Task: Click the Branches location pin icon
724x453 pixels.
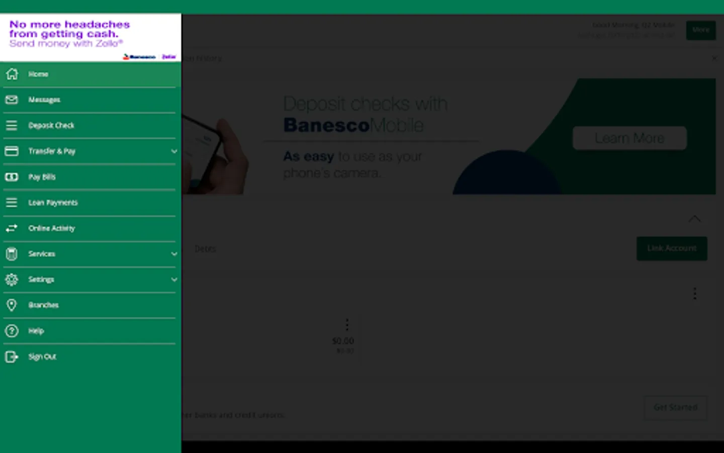Action: tap(12, 305)
